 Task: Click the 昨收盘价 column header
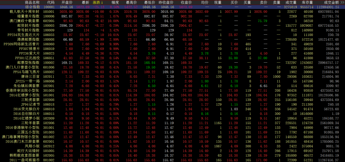pyautogui.click(x=166, y=3)
